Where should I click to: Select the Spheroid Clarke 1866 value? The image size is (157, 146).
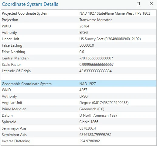(89, 122)
